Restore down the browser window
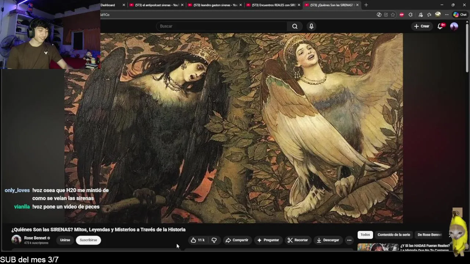Viewport: 470px width, 264px height. point(453,5)
